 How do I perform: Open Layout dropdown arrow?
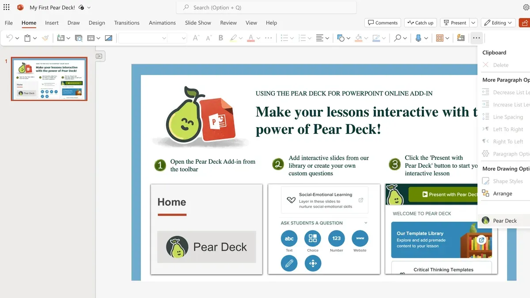98,38
